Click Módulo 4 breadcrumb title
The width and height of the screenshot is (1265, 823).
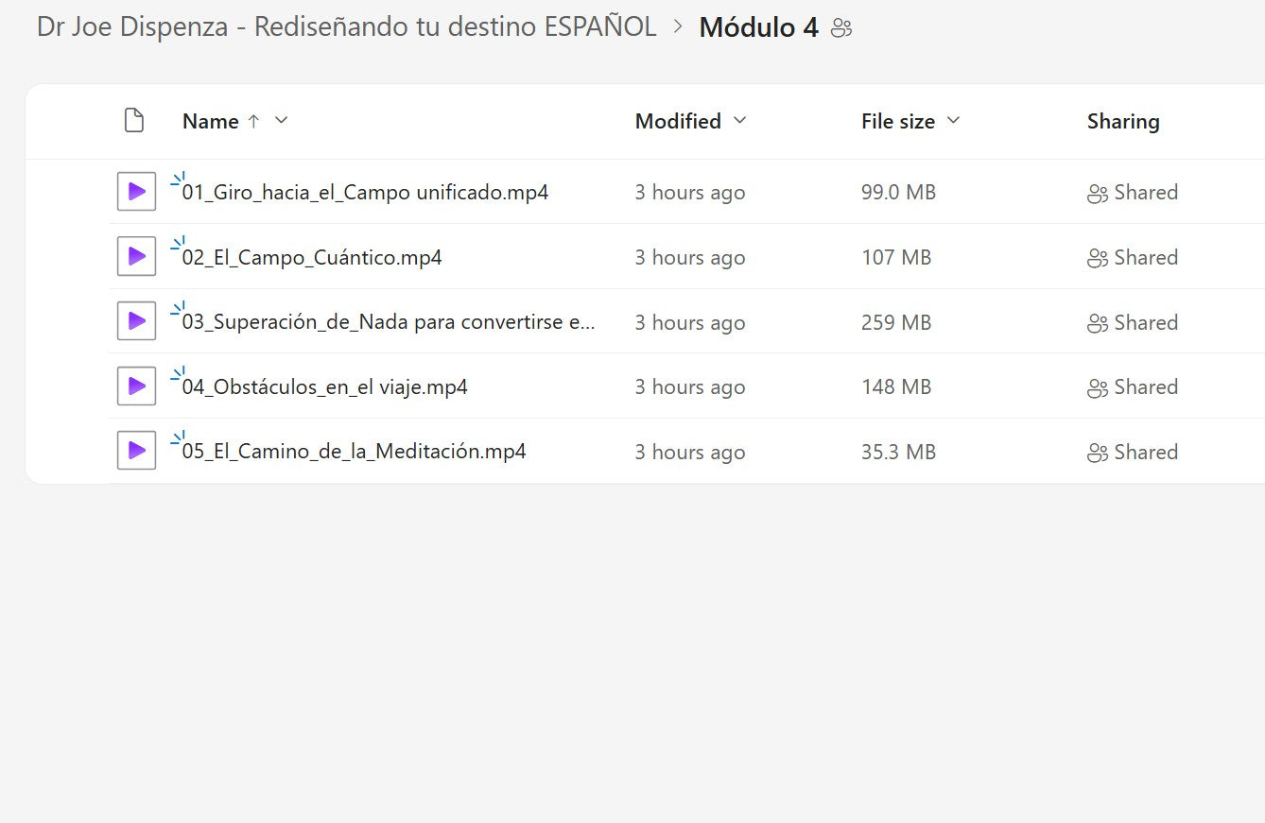point(758,27)
